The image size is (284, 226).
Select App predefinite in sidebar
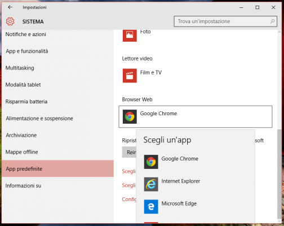(x=57, y=168)
